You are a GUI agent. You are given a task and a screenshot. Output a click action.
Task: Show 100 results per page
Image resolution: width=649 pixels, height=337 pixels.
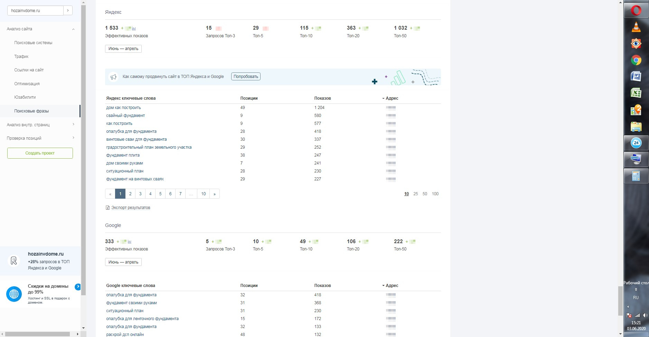435,194
